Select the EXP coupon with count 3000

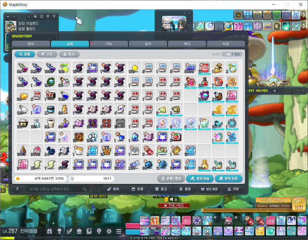190,68
